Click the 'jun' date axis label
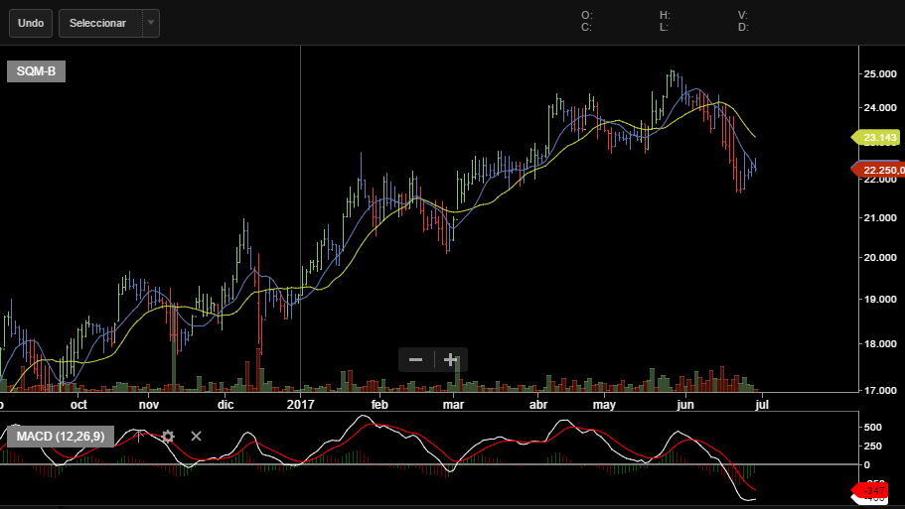Screen dimensions: 905x509 click(x=685, y=404)
